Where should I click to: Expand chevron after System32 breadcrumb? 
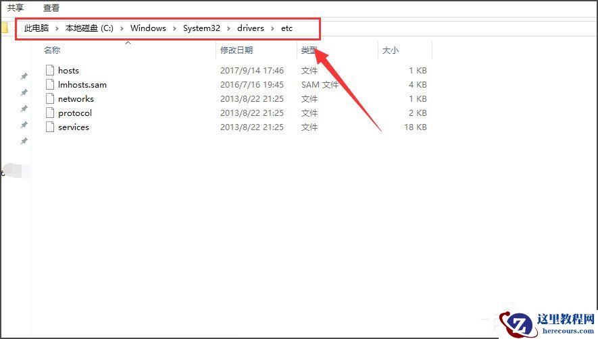coord(228,28)
